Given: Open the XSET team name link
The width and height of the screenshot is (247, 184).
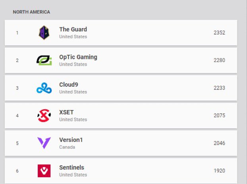Looking at the screenshot, I should 66,112.
